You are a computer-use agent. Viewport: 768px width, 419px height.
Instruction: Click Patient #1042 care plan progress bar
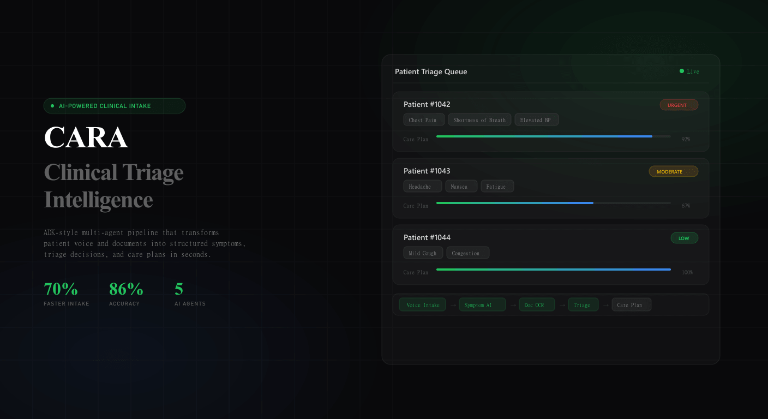(x=553, y=136)
